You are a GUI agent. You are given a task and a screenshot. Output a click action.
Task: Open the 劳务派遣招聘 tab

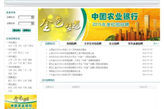coord(136,44)
